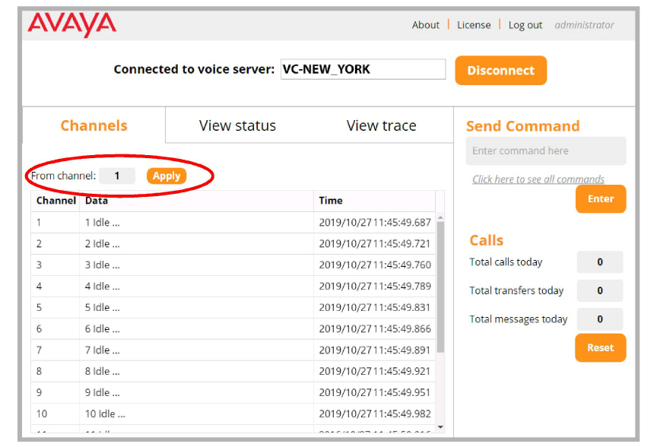Image resolution: width=657 pixels, height=447 pixels.
Task: Click the Disconnect button
Action: tap(500, 71)
